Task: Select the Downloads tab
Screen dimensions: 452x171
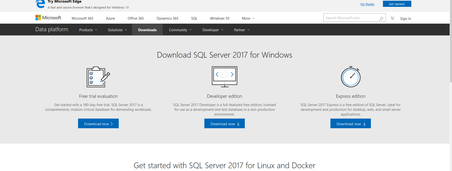Action: 147,30
